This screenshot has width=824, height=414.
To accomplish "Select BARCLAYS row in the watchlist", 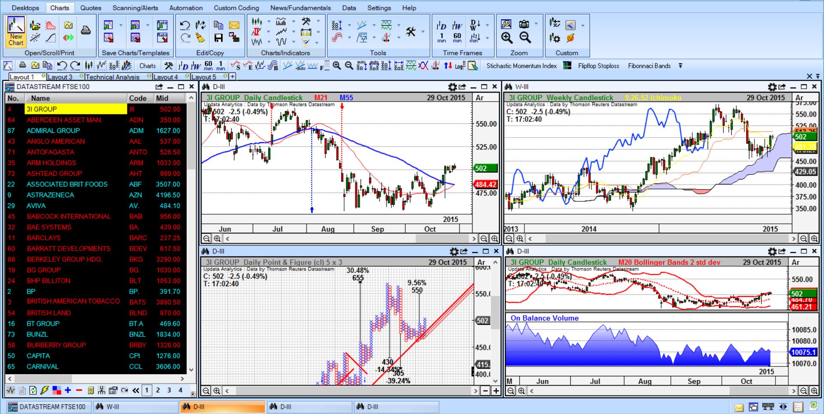I will (96, 238).
